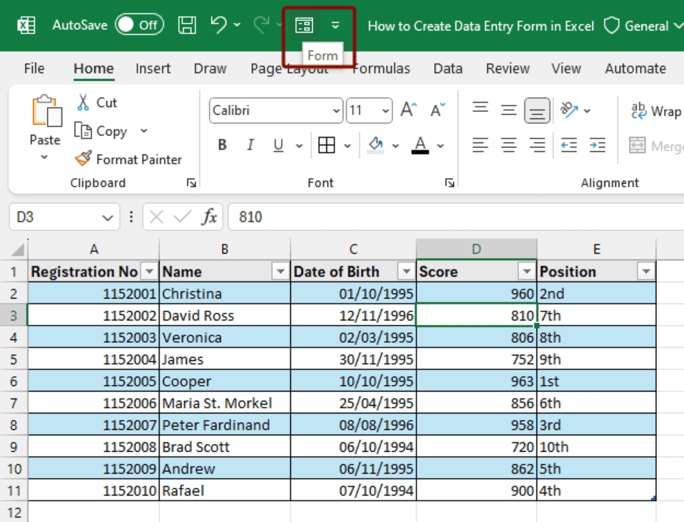Click the Save icon in title bar
The image size is (684, 522).
[x=187, y=25]
